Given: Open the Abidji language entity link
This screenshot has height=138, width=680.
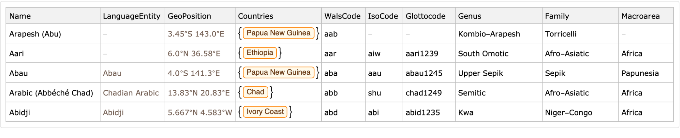Looking at the screenshot, I should (113, 113).
